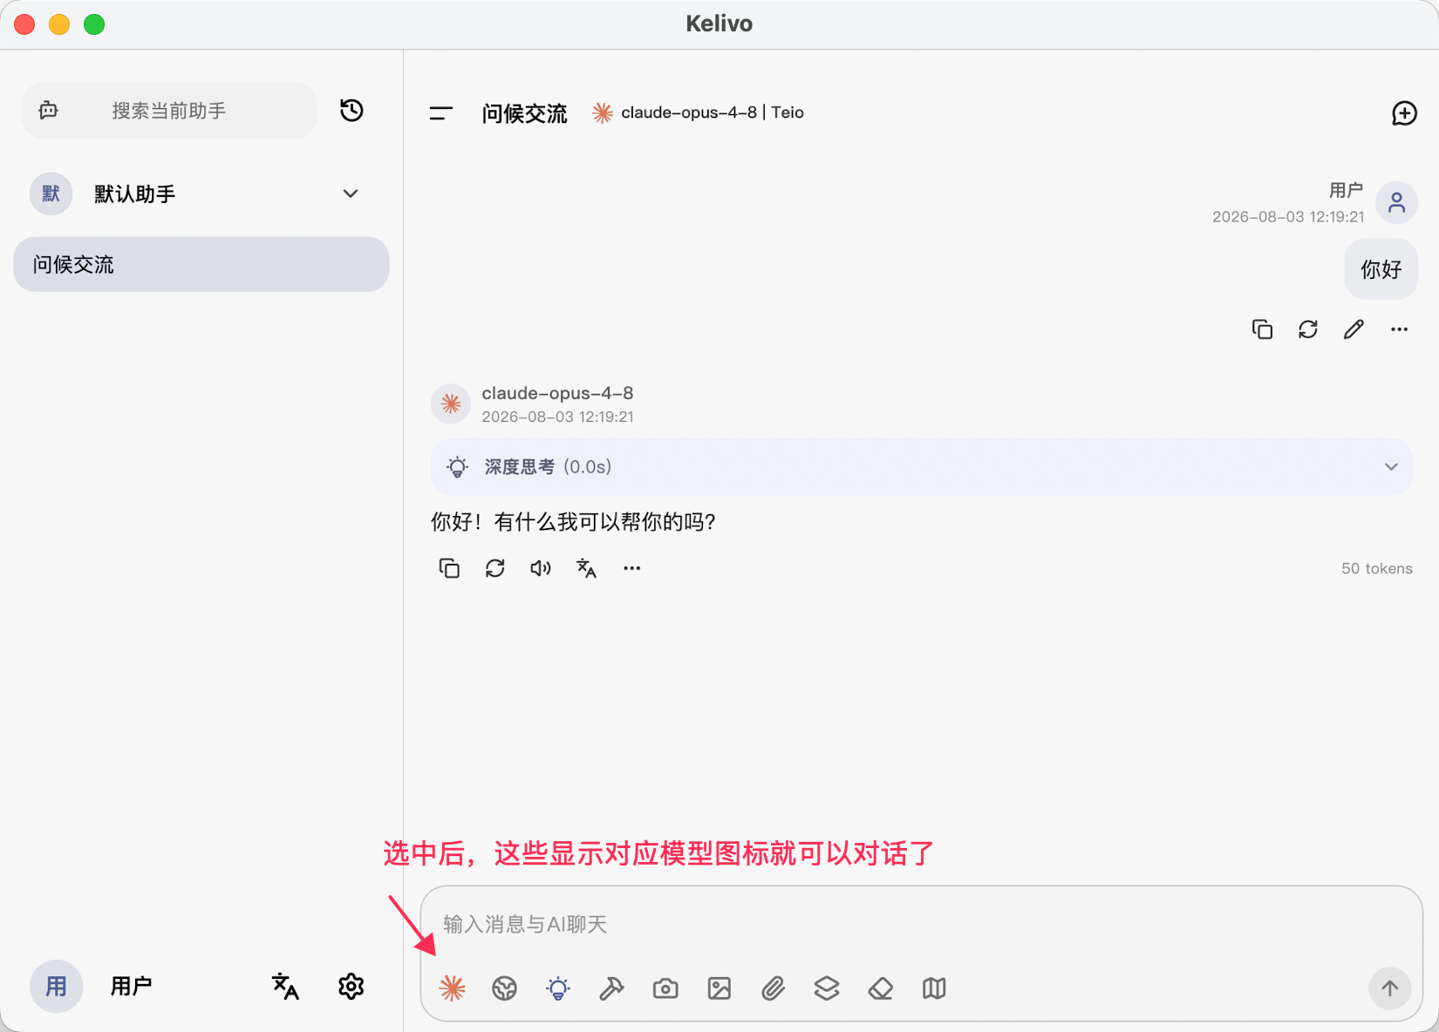Click the claude-opus-4-8 message avatar
This screenshot has height=1032, width=1439.
(451, 404)
